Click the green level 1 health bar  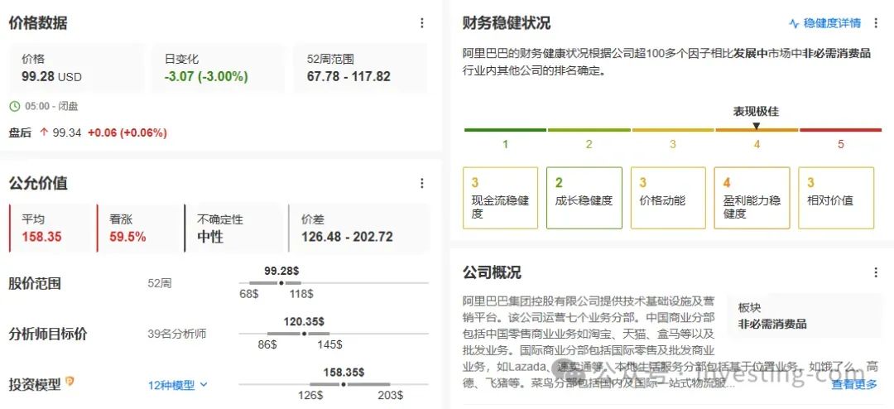[x=505, y=130]
